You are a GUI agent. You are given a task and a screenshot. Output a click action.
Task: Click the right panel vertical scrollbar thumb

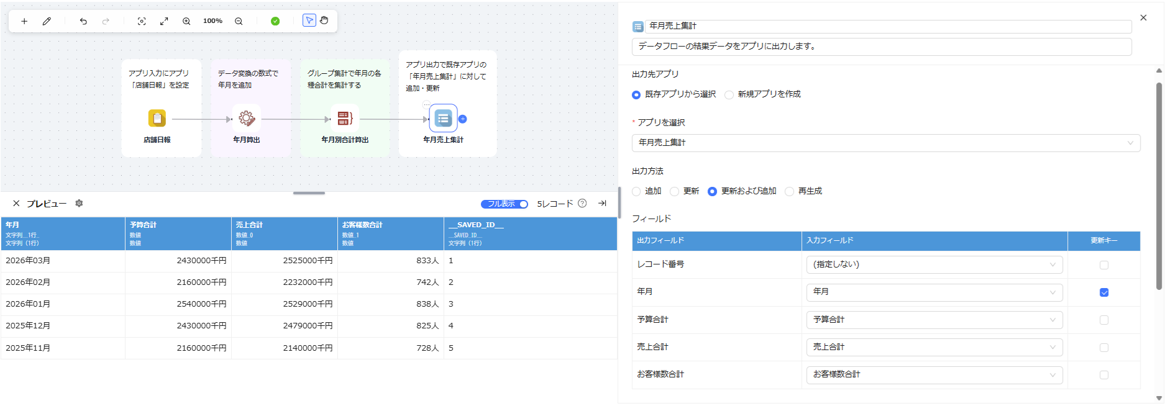pos(1159,186)
